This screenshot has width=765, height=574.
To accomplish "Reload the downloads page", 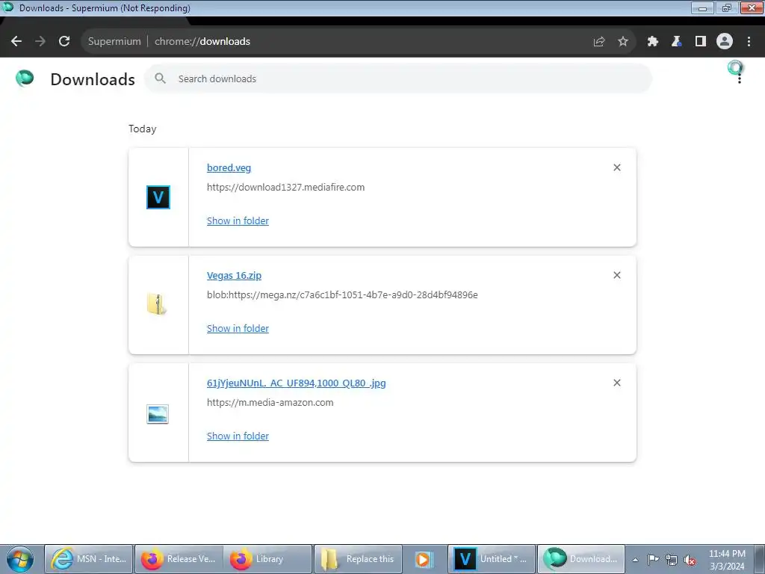I will (x=64, y=42).
